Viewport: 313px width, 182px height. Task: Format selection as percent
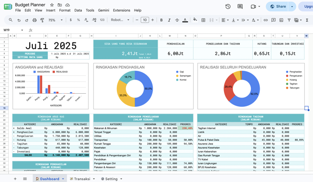point(78,20)
